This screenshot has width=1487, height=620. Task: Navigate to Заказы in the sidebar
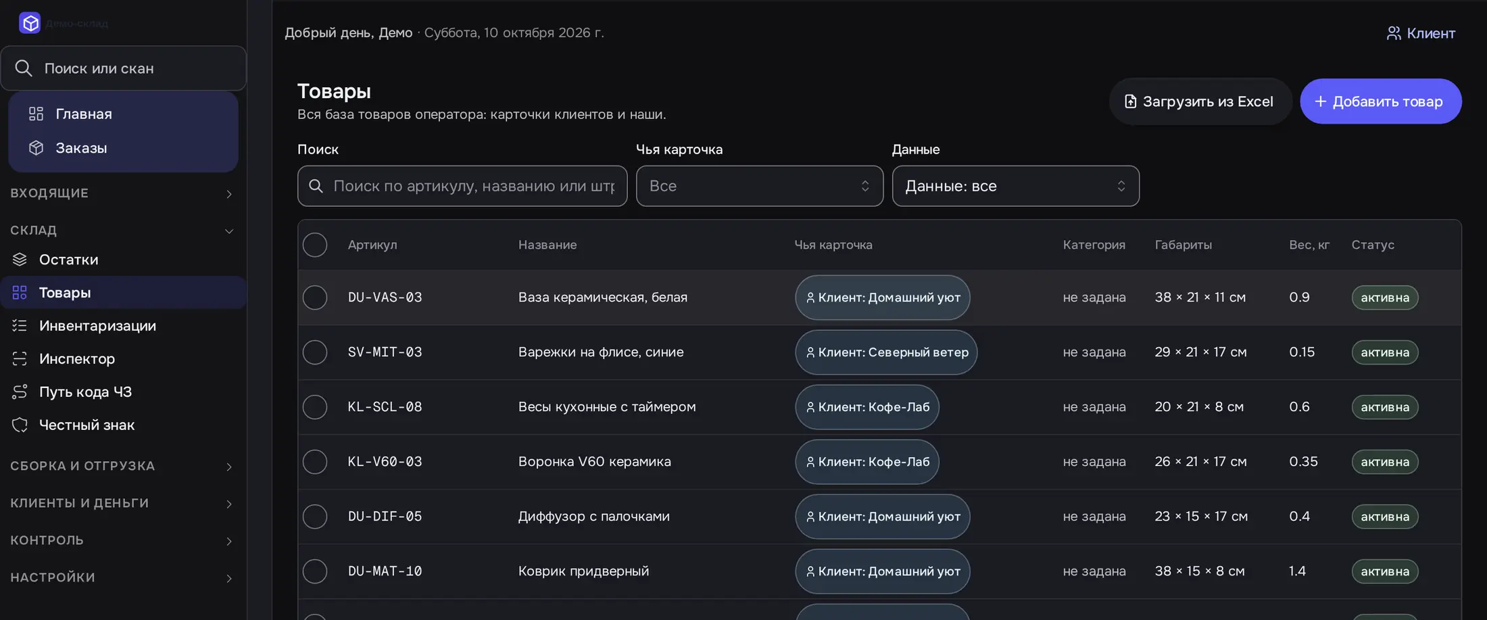tap(123, 147)
